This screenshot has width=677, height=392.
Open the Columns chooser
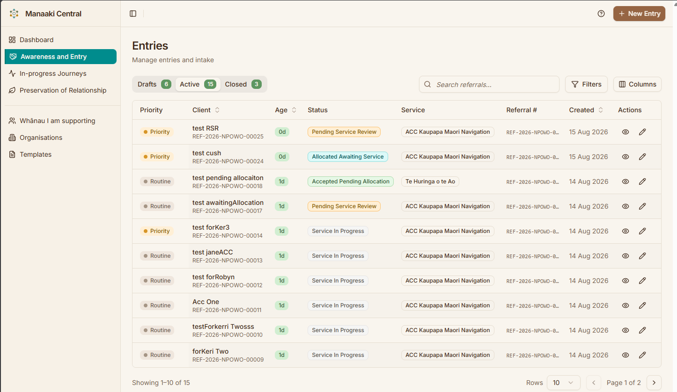(637, 84)
